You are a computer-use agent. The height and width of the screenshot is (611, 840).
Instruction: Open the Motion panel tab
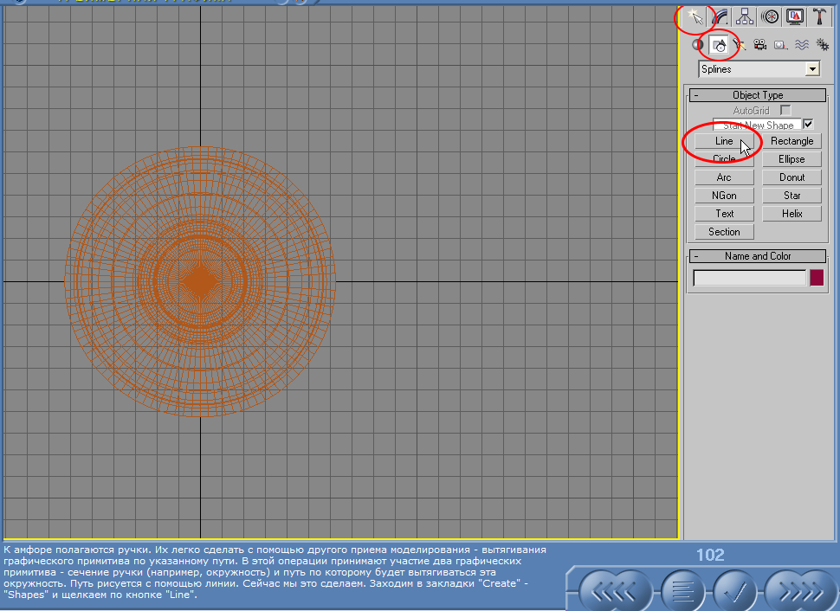pyautogui.click(x=771, y=17)
